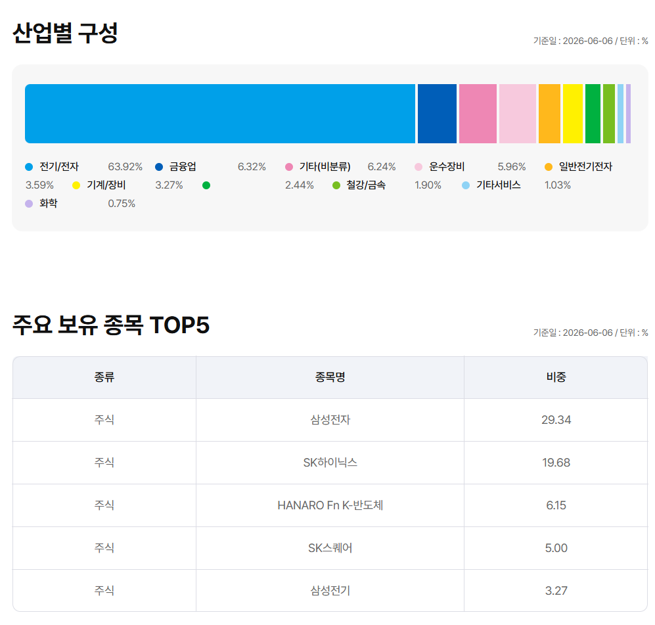Viewport: 655px width, 625px height.
Task: Click the lavender legend dot for 화학
Action: [x=29, y=204]
